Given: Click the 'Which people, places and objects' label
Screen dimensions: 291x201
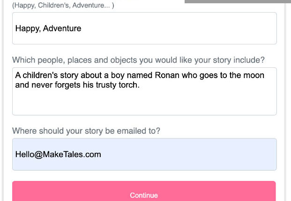Looking at the screenshot, I should coord(138,60).
